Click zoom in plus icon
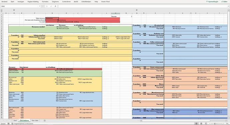Viewport: 230px width, 125px height. tap(224, 124)
